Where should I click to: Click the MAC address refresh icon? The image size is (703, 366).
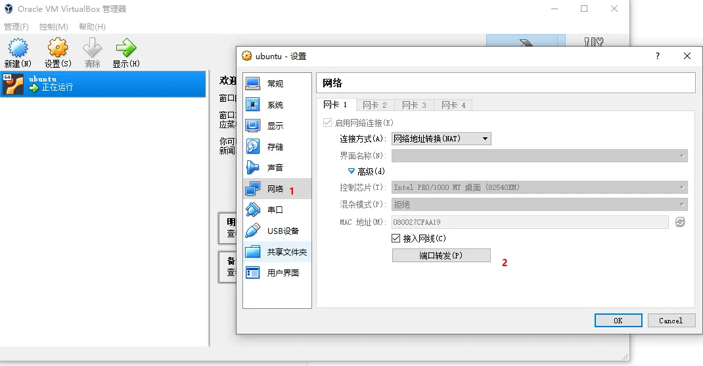(x=680, y=222)
